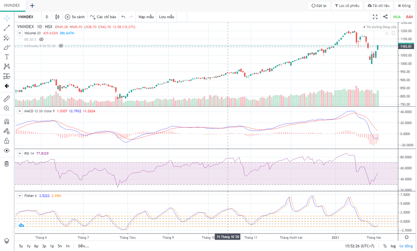Click the blue cloud logo on chart
The image size is (417, 251).
(x=22, y=225)
